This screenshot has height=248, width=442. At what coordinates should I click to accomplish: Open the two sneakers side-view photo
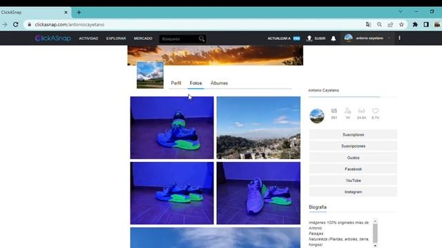click(172, 193)
